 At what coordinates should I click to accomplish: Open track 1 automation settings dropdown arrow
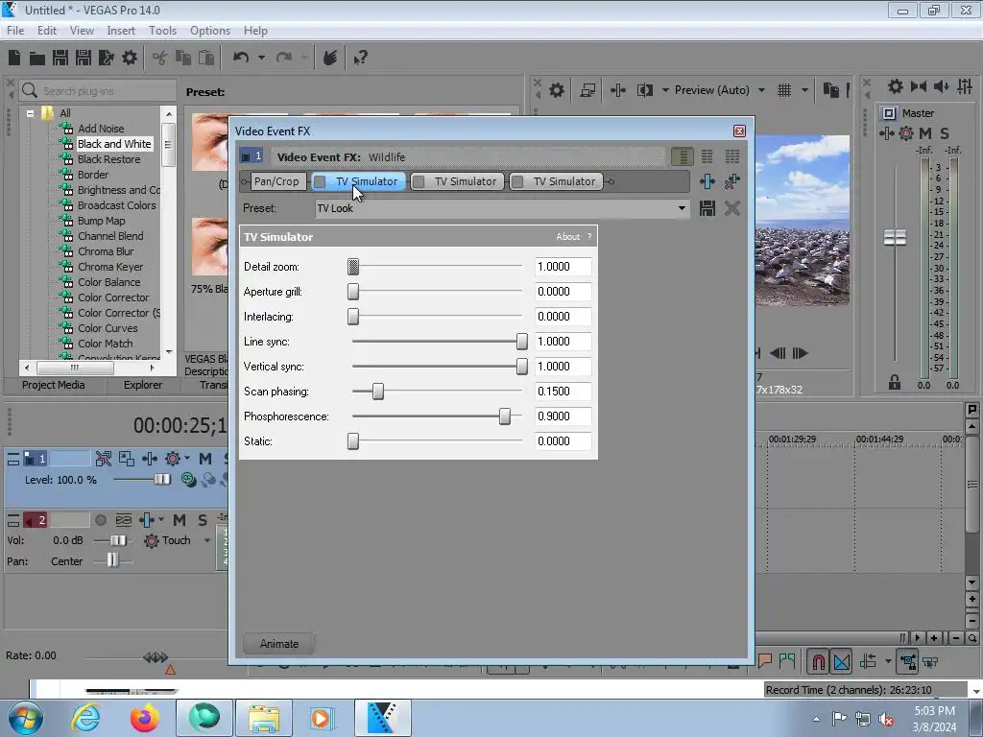click(x=187, y=459)
